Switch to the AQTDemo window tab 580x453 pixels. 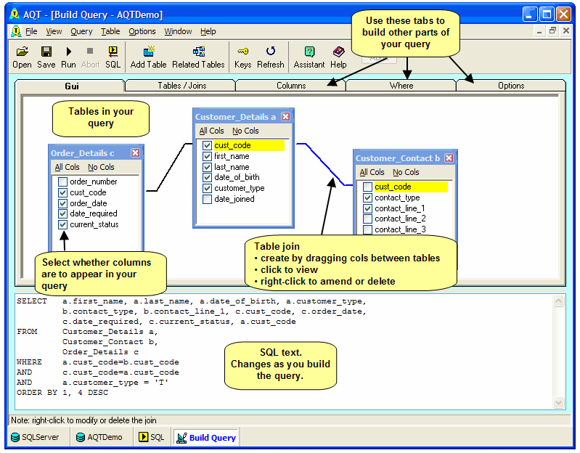point(99,437)
